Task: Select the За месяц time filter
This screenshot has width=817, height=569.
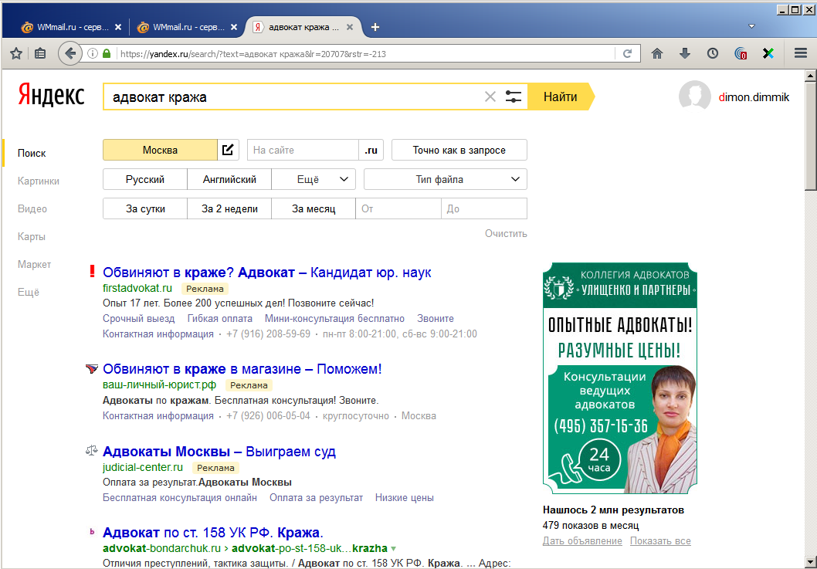Action: pyautogui.click(x=314, y=209)
